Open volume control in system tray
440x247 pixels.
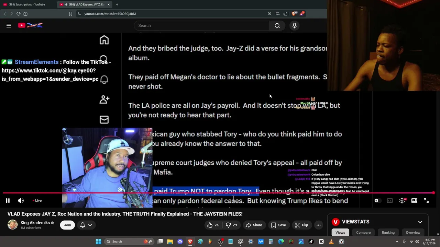point(417,242)
